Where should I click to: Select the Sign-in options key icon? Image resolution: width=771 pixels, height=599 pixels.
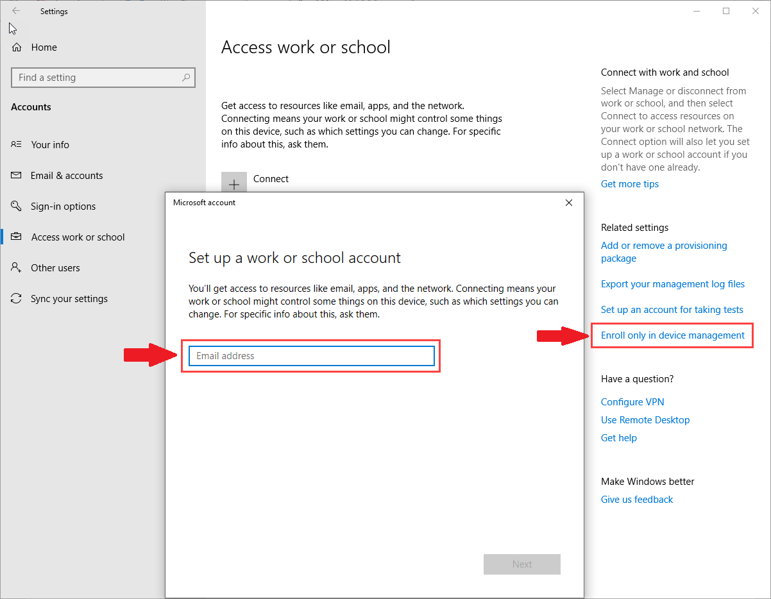[x=15, y=206]
